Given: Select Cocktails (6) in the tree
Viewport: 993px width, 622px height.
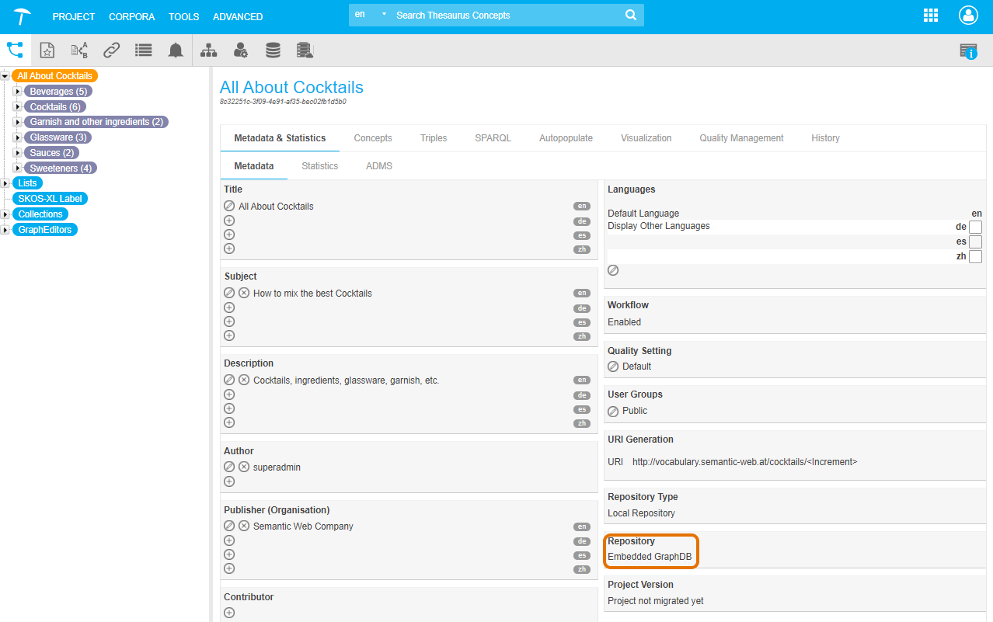Looking at the screenshot, I should 54,107.
